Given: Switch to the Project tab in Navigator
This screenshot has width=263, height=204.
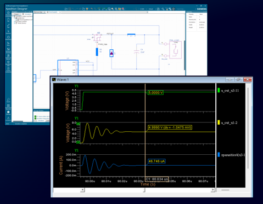Looking at the screenshot, I should click(x=16, y=14).
